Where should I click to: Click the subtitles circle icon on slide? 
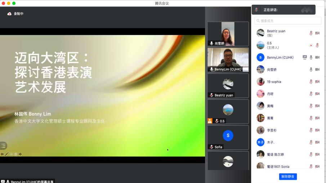(x=11, y=154)
